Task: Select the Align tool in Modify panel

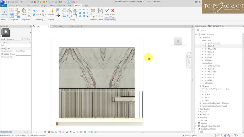Action: [58, 10]
